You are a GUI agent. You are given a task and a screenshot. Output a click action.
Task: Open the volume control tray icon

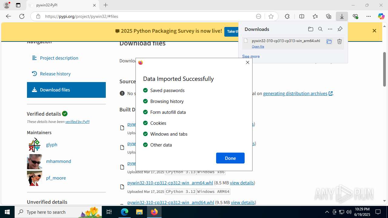tap(349, 212)
